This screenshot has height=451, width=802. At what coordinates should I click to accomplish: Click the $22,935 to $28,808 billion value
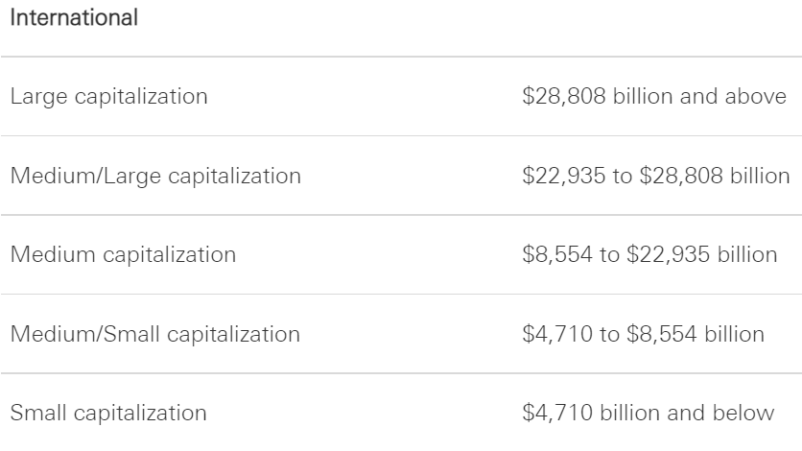click(x=656, y=176)
